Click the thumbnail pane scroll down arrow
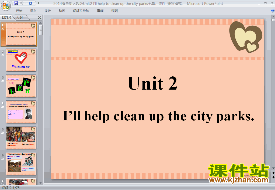The height and width of the screenshot is (190, 275). pyautogui.click(x=40, y=183)
